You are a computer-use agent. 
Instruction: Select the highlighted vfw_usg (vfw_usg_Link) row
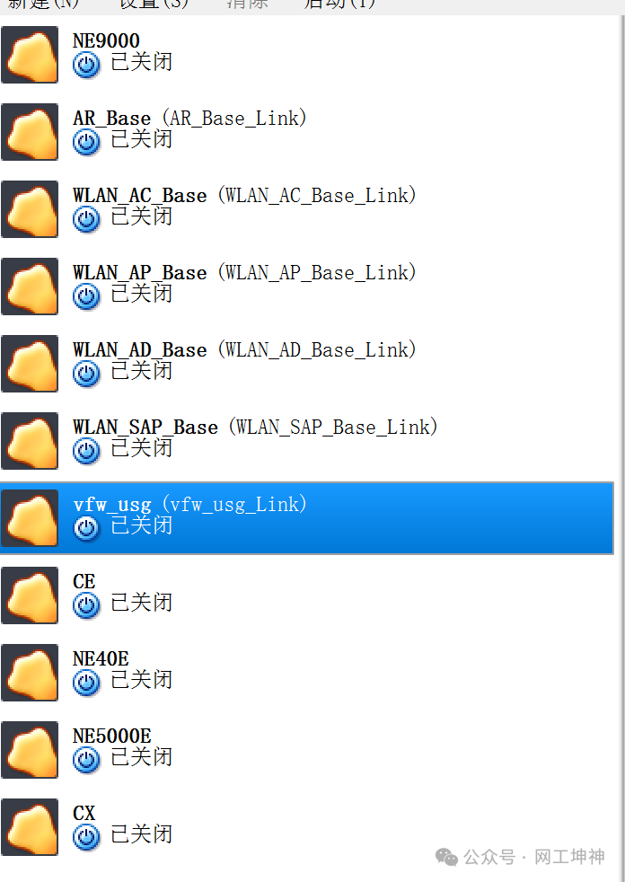(306, 518)
